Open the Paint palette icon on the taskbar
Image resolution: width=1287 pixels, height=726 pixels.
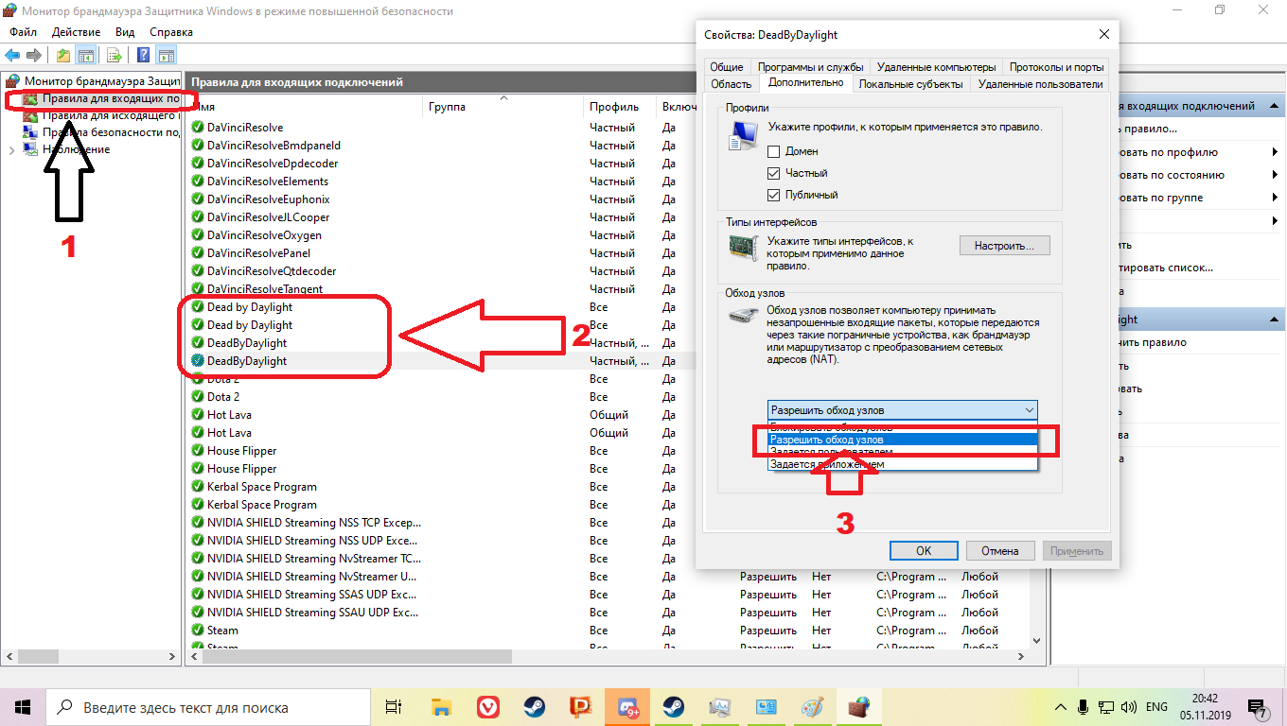(812, 707)
